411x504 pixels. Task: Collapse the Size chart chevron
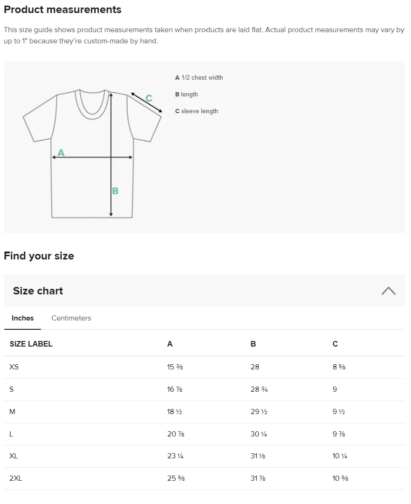(389, 291)
